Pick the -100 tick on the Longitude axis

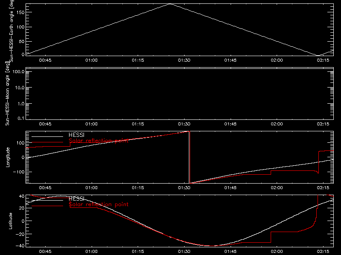point(19,172)
